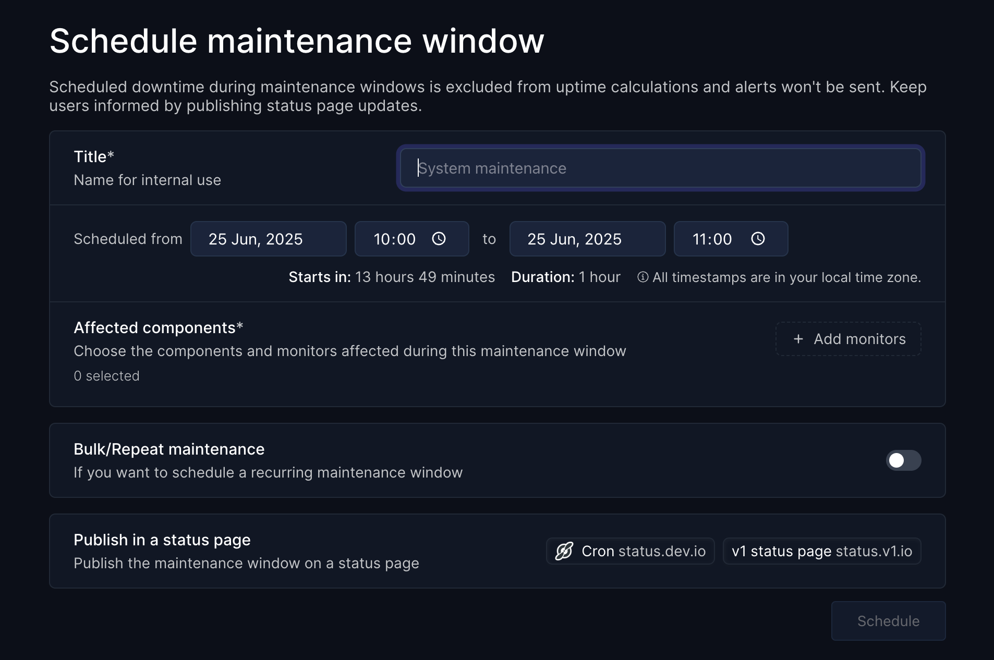Screen dimensions: 994x660
Task: Click the 'Bulk/Repeat maintenance' heading
Action: pyautogui.click(x=169, y=449)
